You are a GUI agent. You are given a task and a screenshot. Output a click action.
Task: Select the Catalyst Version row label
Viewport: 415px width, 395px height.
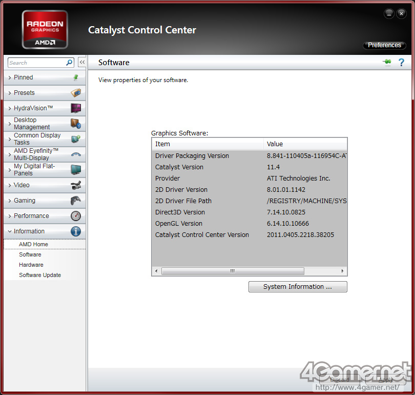pyautogui.click(x=179, y=167)
